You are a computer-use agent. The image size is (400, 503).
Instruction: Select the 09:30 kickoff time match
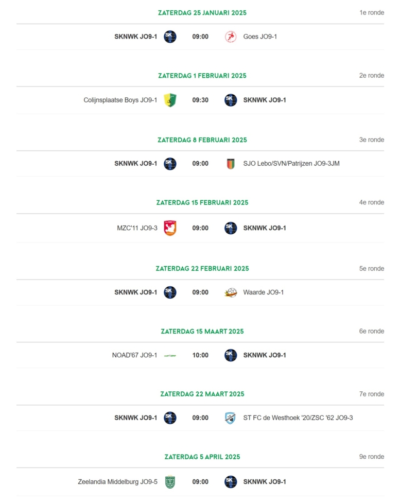tap(200, 100)
